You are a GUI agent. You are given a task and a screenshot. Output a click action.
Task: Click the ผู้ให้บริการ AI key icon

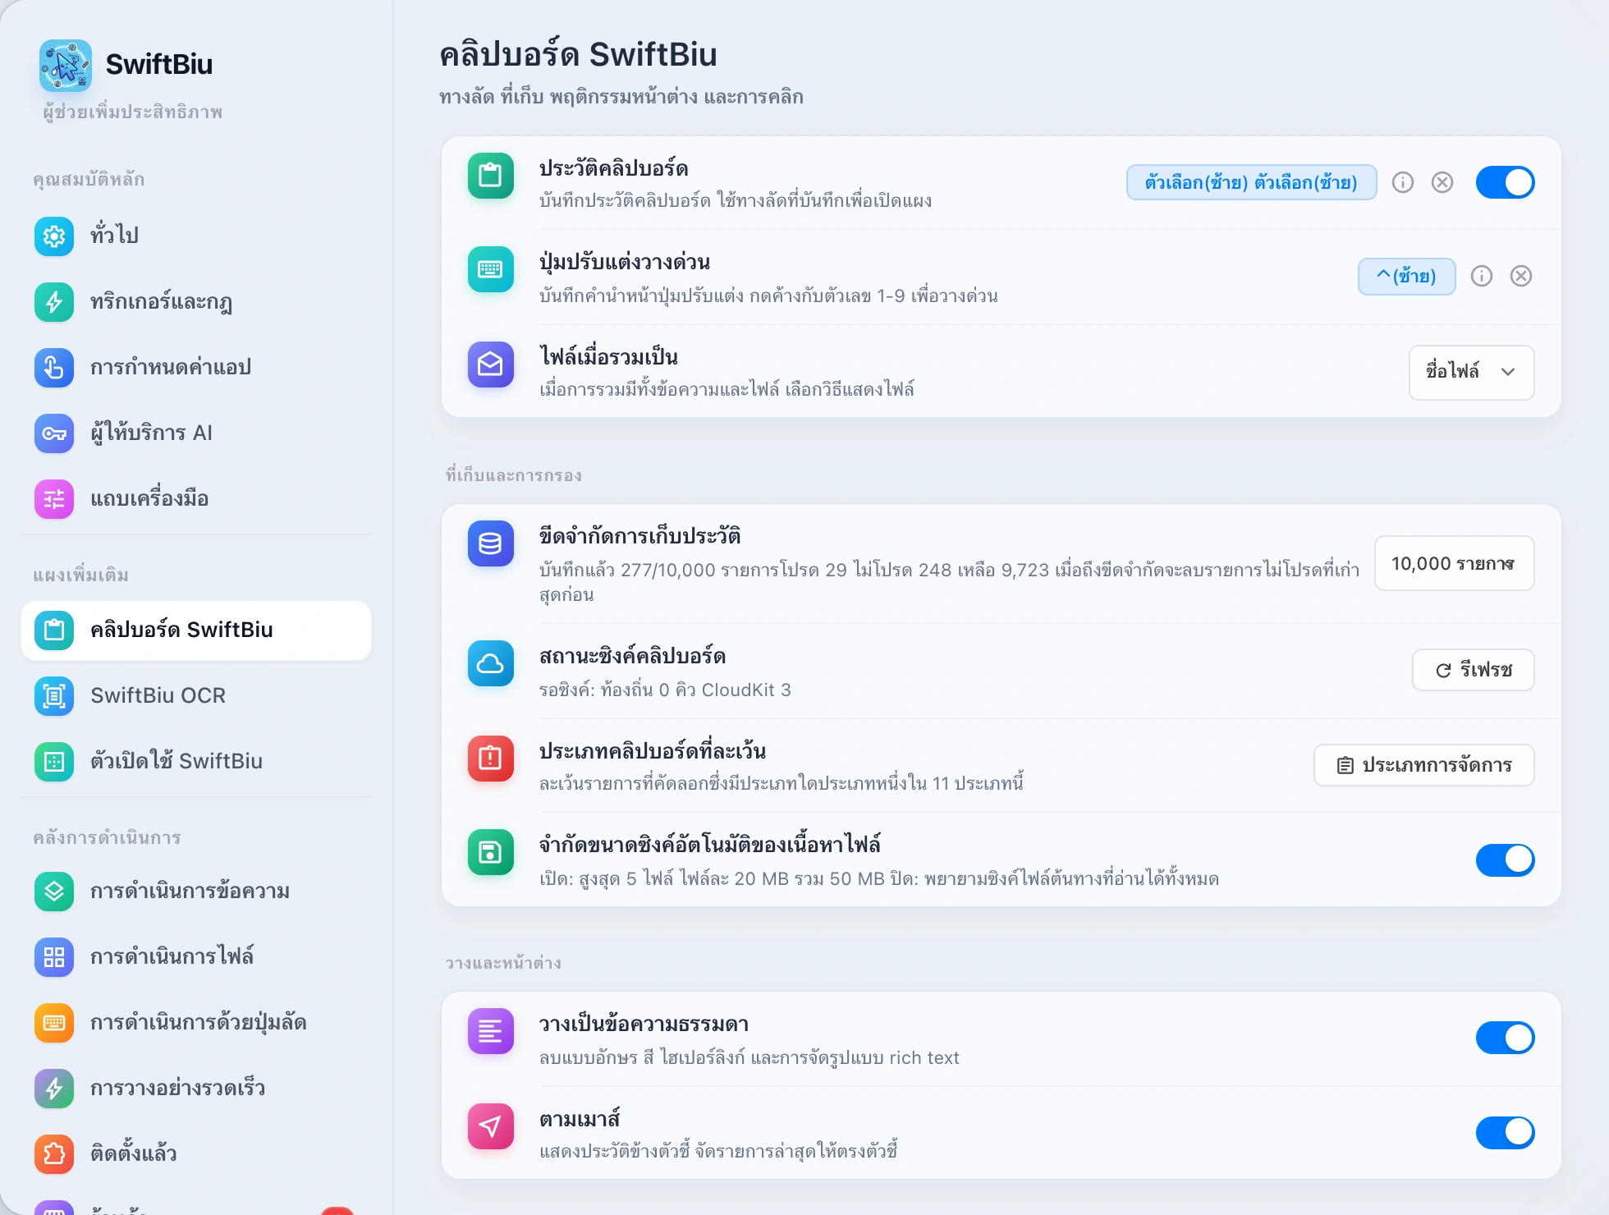pyautogui.click(x=54, y=433)
